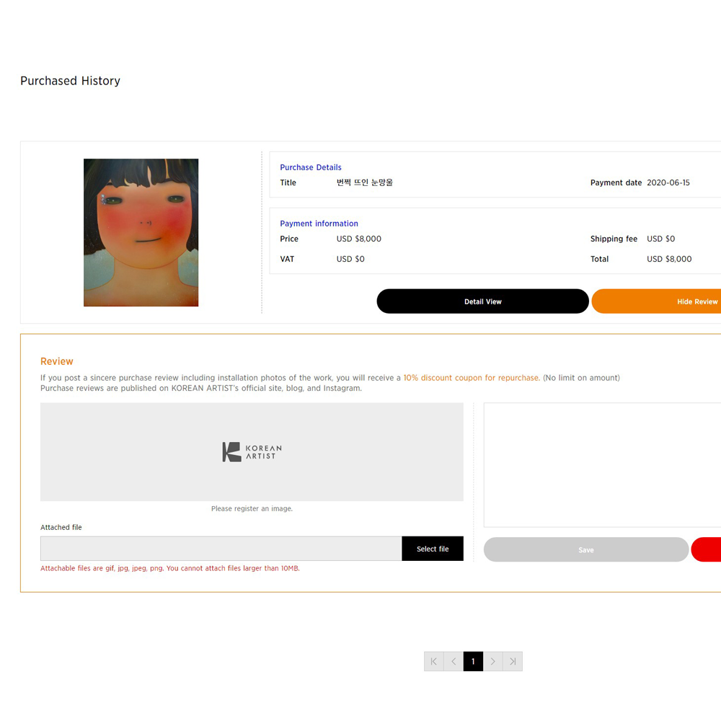
Task: Click the orange Hide Review button
Action: tap(657, 301)
